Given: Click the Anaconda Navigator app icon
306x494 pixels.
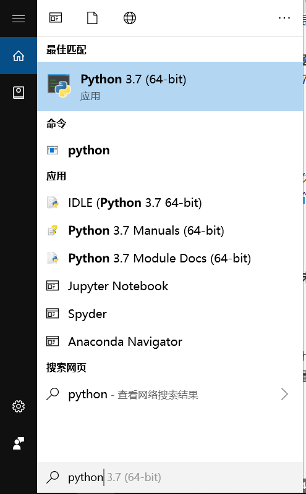Looking at the screenshot, I should (x=53, y=341).
